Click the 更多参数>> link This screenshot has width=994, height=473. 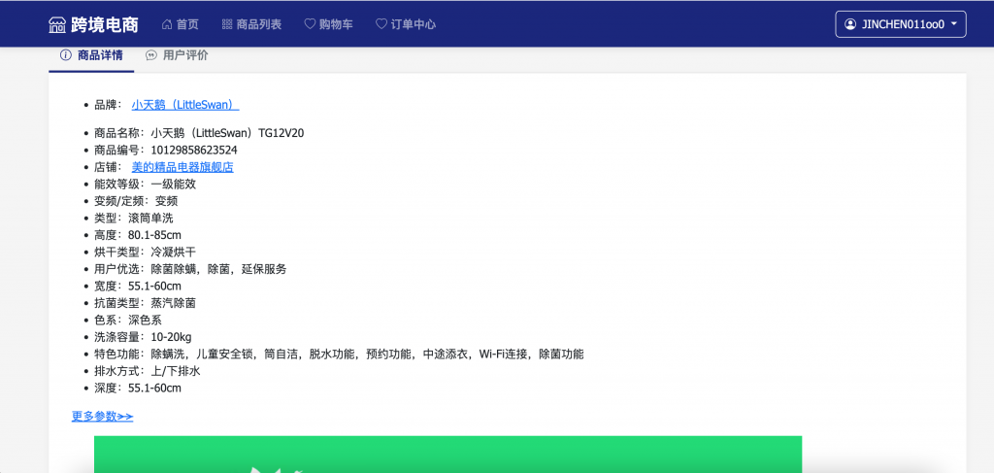102,417
